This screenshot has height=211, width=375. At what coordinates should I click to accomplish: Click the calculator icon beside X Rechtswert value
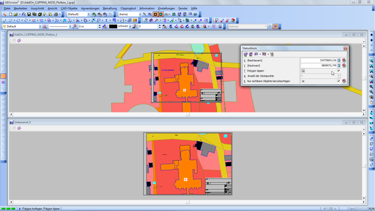point(339,60)
